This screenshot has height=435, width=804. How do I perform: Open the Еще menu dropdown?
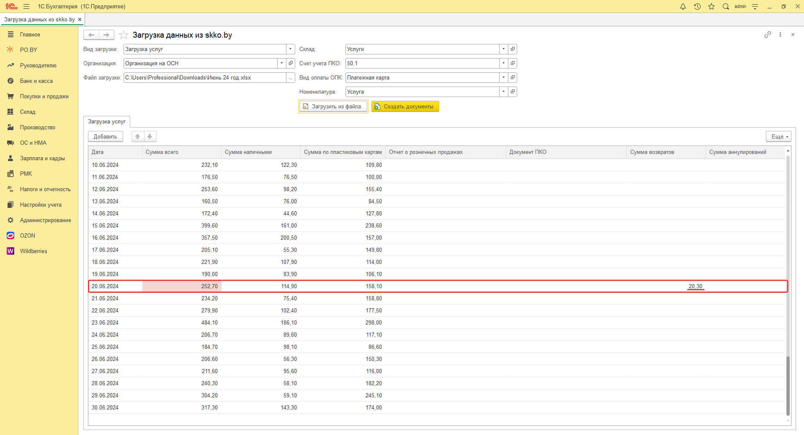pos(778,136)
